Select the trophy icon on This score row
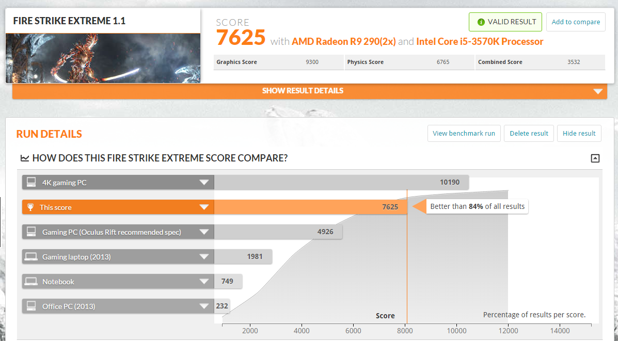The image size is (618, 341). (30, 206)
